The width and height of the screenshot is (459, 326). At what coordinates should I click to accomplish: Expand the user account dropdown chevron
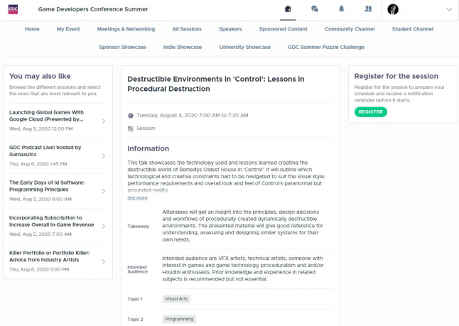(x=448, y=9)
